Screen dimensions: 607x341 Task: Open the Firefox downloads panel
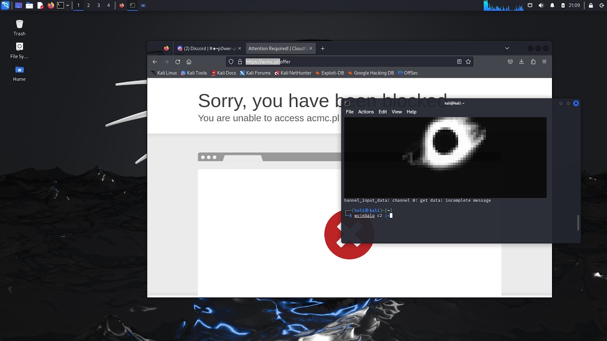(x=522, y=62)
